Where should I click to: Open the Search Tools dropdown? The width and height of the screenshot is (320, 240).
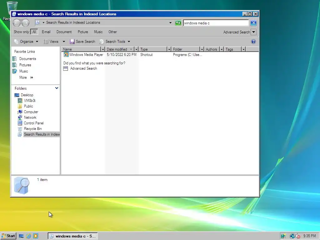[x=129, y=42]
